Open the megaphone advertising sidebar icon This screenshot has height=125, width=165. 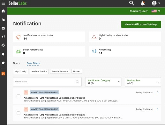[x=3, y=37]
